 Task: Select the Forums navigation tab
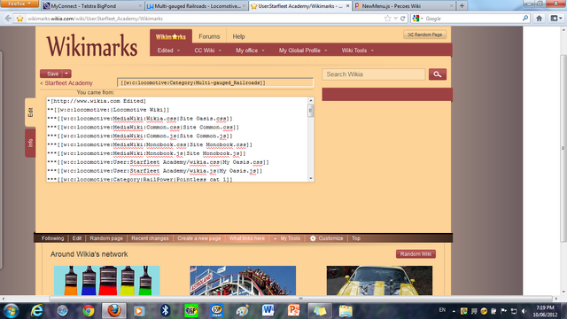point(209,36)
